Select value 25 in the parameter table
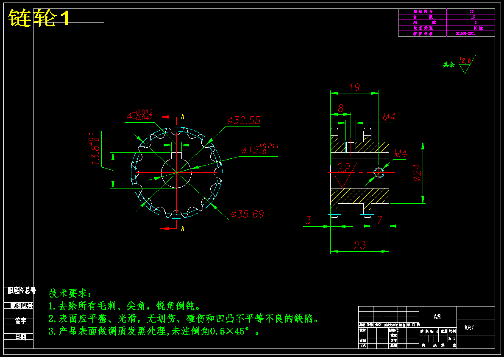 point(471,11)
